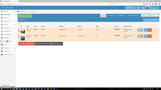
Task: Open the administrator profile dropdown menu
Action: tap(152, 8)
